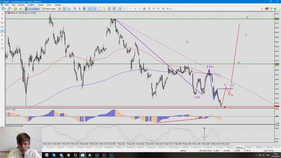This screenshot has width=281, height=158.
Task: Switch chart to candlesticks mode
Action: [x=65, y=9]
